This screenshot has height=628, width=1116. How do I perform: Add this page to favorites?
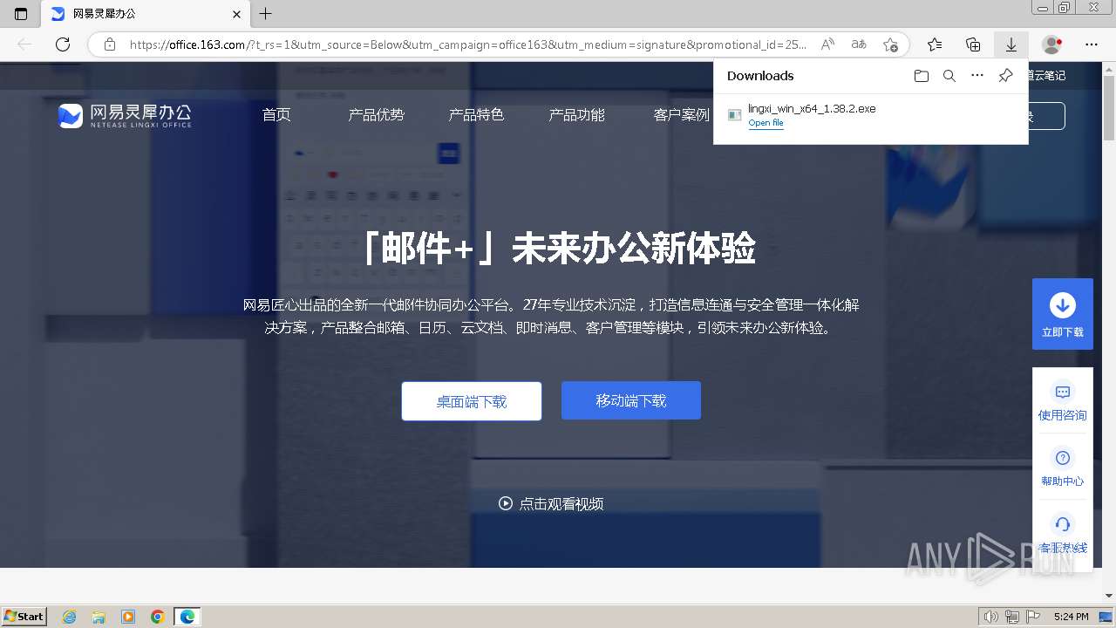tap(890, 44)
